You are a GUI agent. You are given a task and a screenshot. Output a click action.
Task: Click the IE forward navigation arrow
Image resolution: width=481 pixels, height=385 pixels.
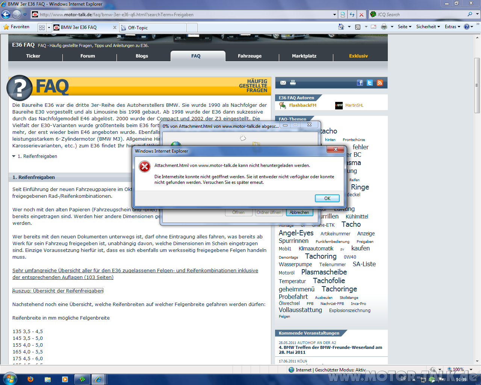click(x=17, y=14)
